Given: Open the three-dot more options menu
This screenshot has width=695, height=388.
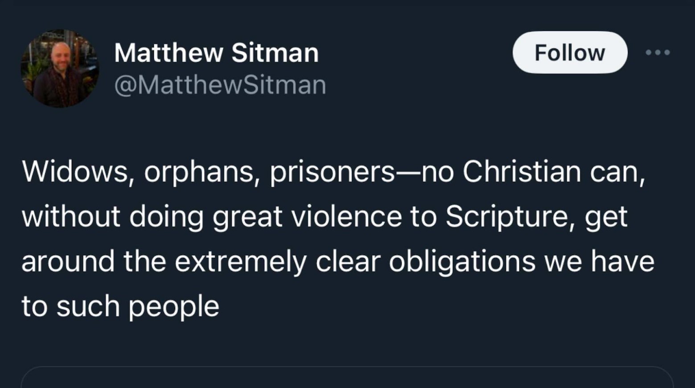Looking at the screenshot, I should [658, 53].
